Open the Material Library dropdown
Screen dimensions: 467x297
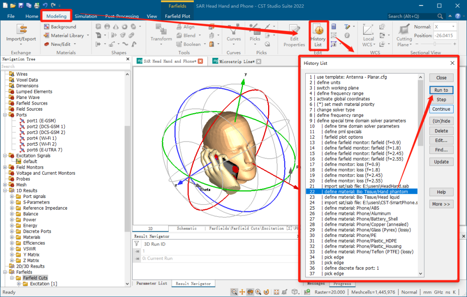click(x=88, y=35)
